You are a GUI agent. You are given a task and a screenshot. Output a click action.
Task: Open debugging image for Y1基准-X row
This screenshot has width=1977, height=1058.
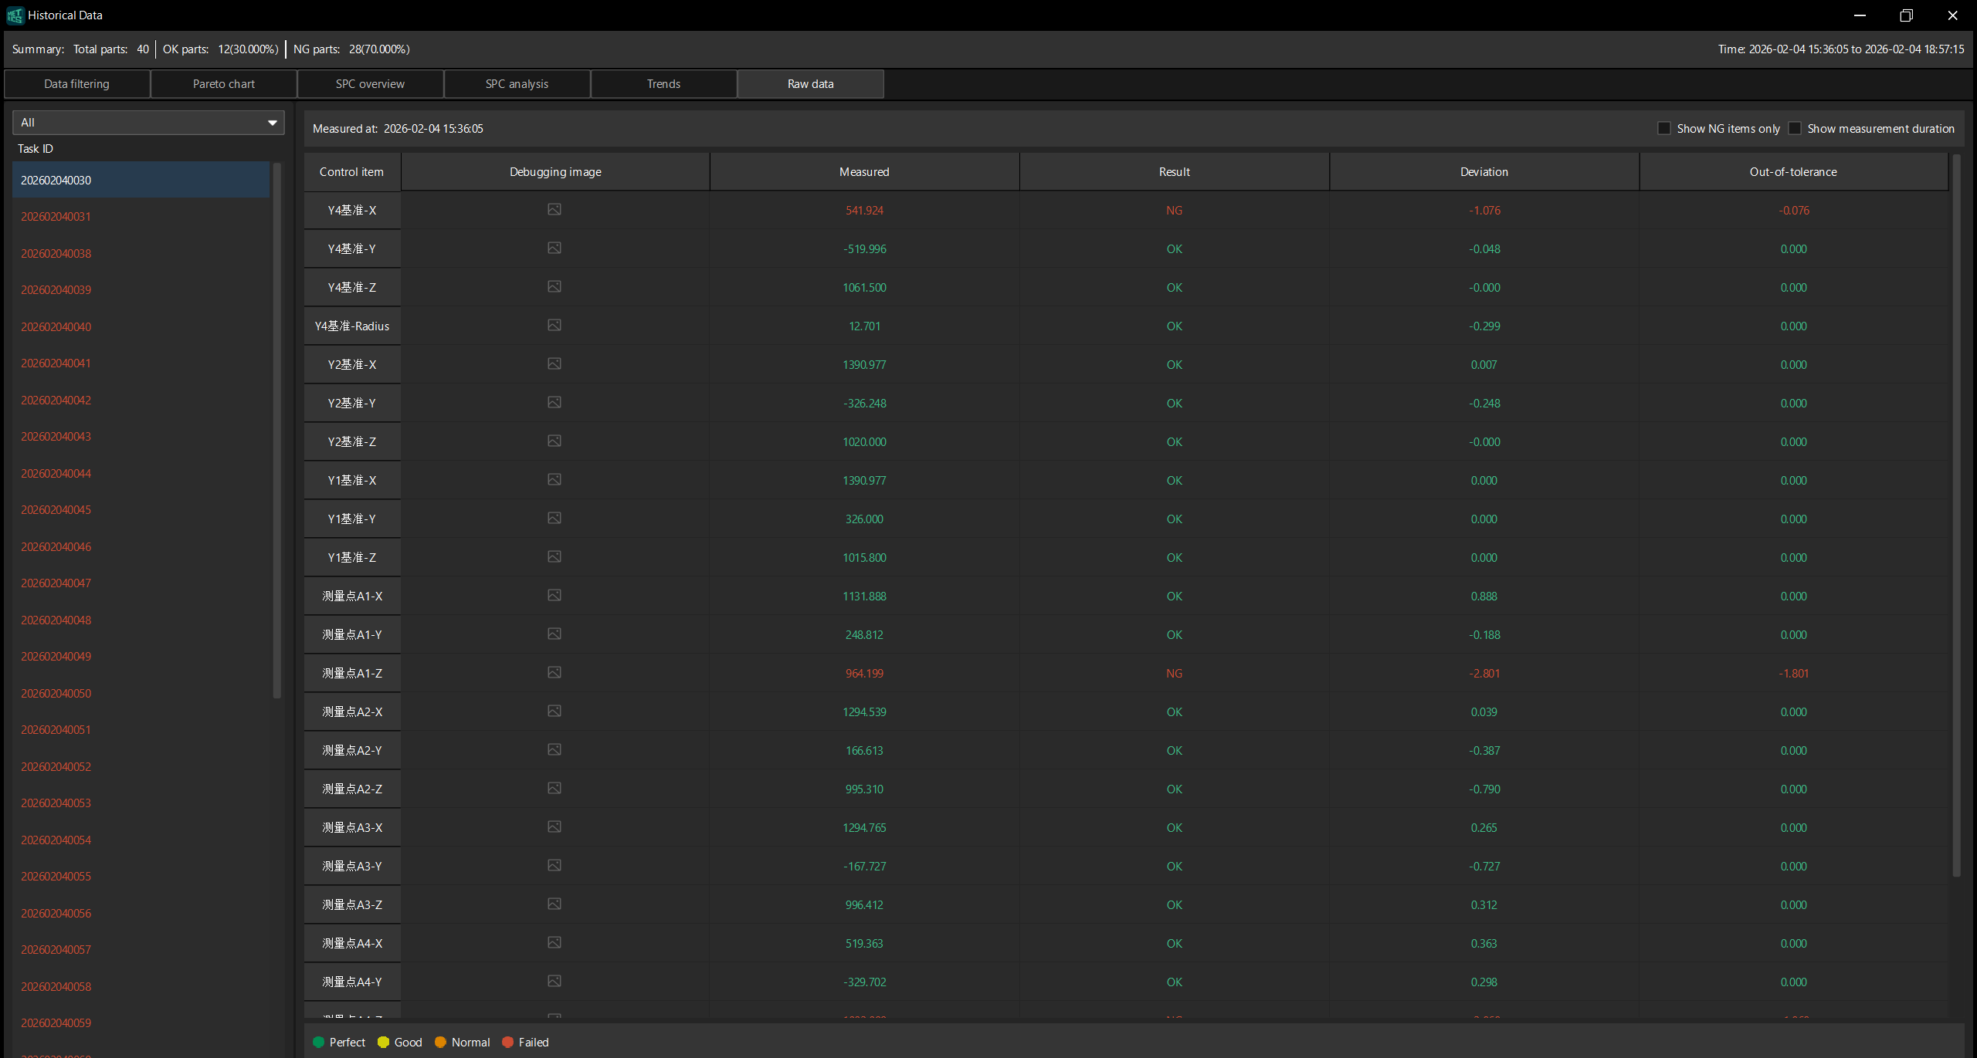(x=554, y=479)
